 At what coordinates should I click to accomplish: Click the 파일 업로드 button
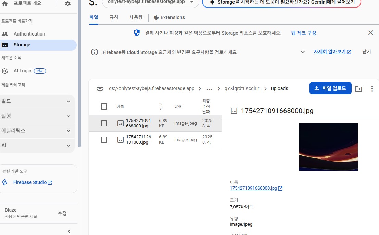[x=330, y=88]
